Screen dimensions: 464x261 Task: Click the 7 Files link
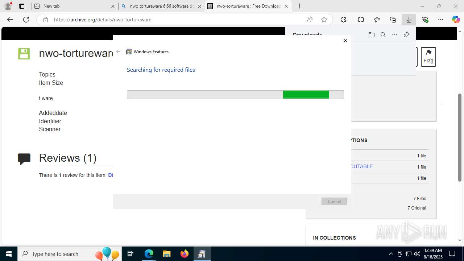pyautogui.click(x=419, y=198)
